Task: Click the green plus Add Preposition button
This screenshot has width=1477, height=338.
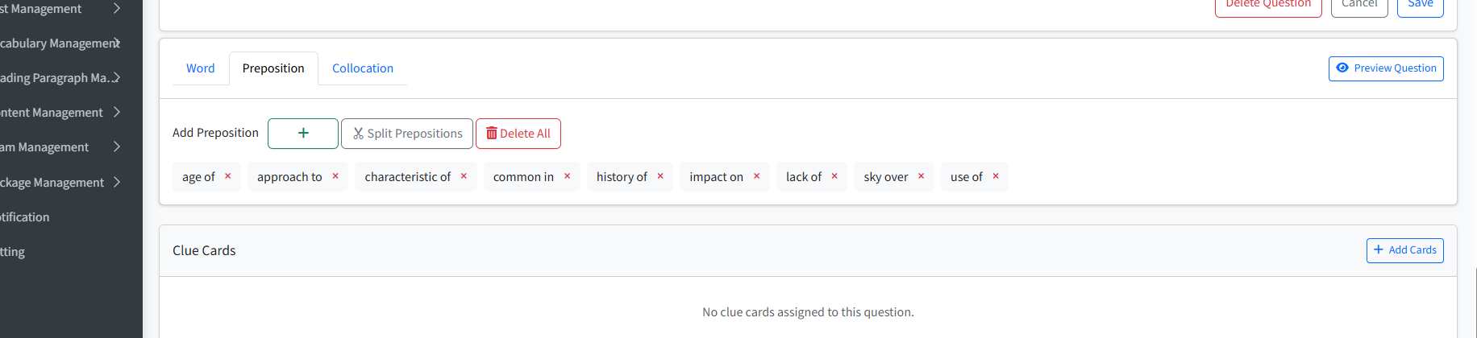Action: (x=303, y=134)
